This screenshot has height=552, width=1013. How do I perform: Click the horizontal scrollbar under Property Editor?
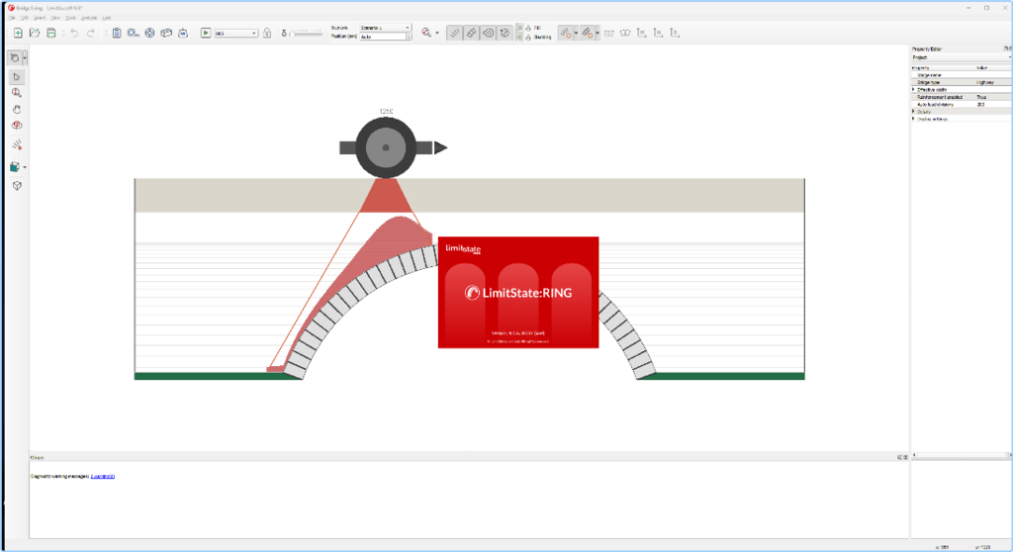pos(961,455)
